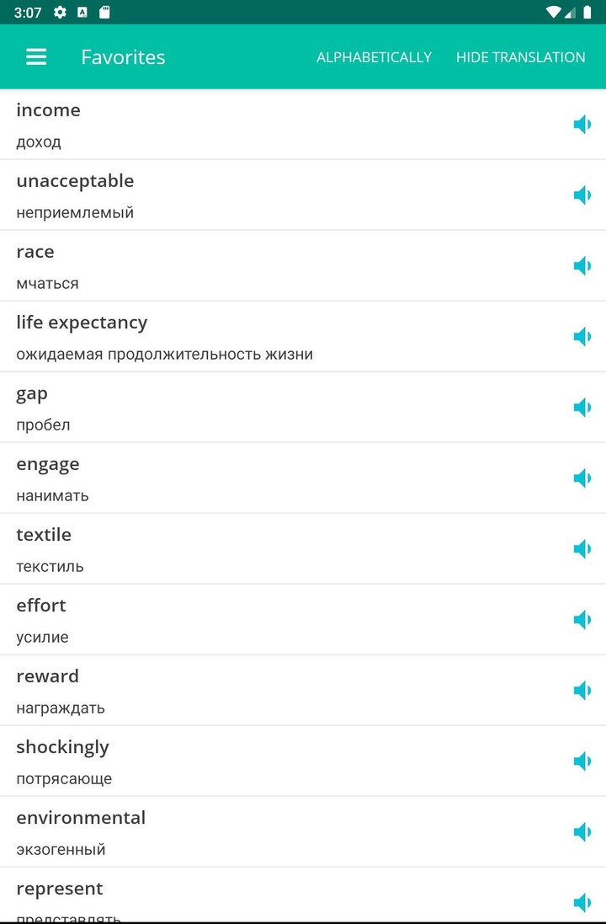Select the 'shockingly' favorite entry
The image size is (606, 924).
252,761
